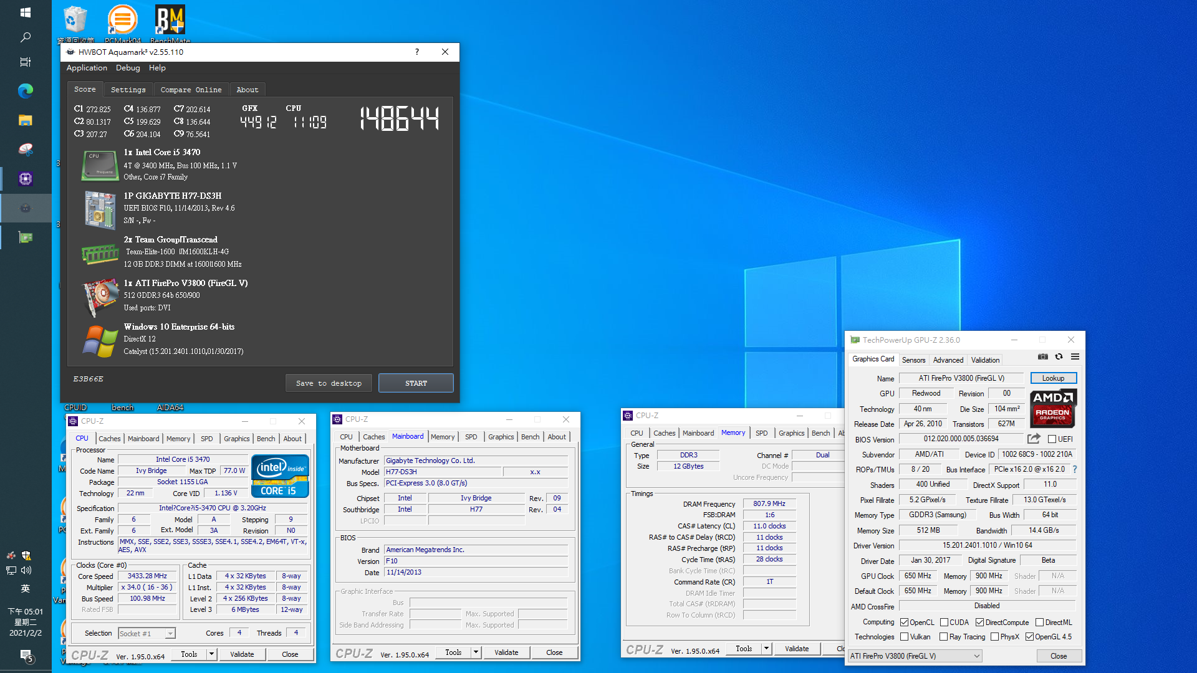Toggle the PhysX checkbox
The width and height of the screenshot is (1197, 673).
point(994,637)
